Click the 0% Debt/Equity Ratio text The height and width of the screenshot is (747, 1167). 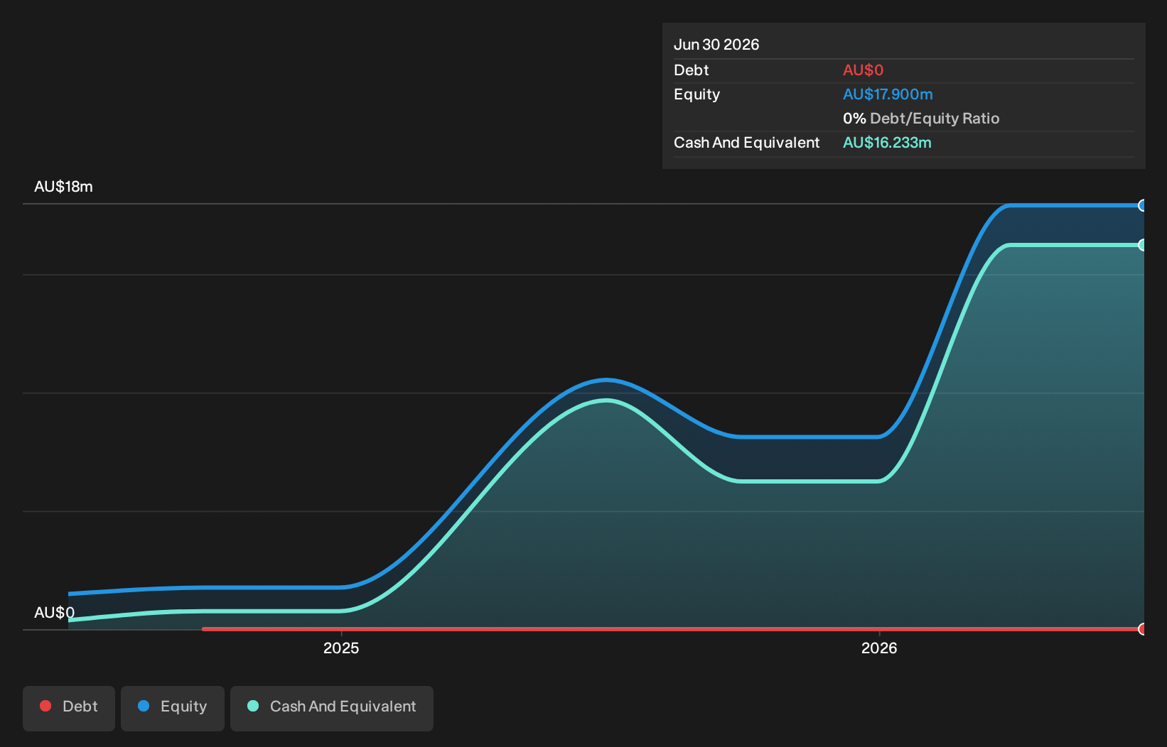(921, 119)
